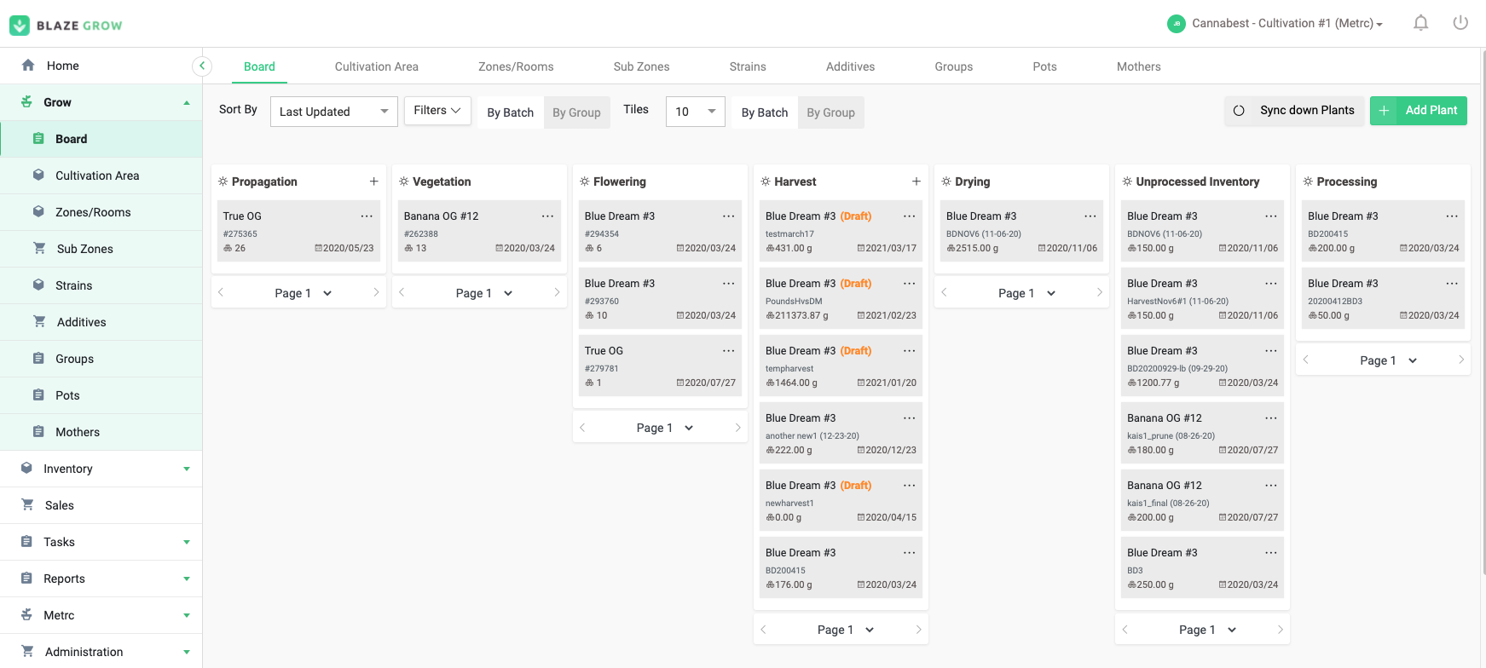Screen dimensions: 1486x668
Task: Collapse the sidebar with the arrow button
Action: click(202, 66)
